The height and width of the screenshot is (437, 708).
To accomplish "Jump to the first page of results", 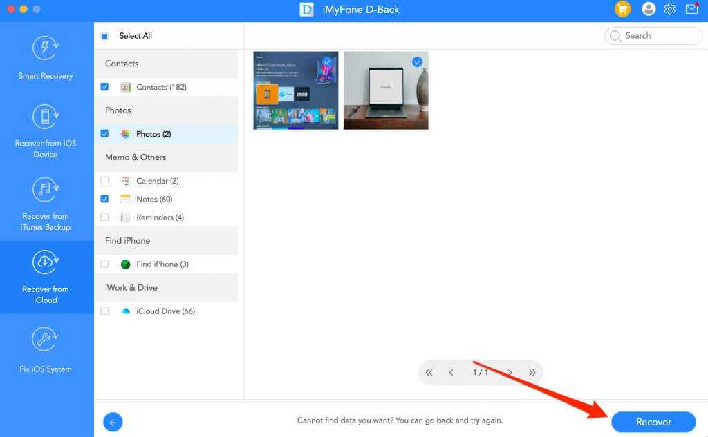I will (429, 373).
